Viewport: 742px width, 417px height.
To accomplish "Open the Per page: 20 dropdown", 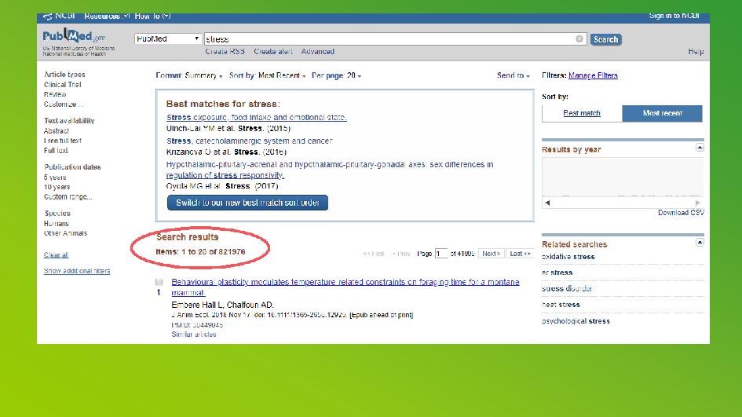I will (337, 75).
